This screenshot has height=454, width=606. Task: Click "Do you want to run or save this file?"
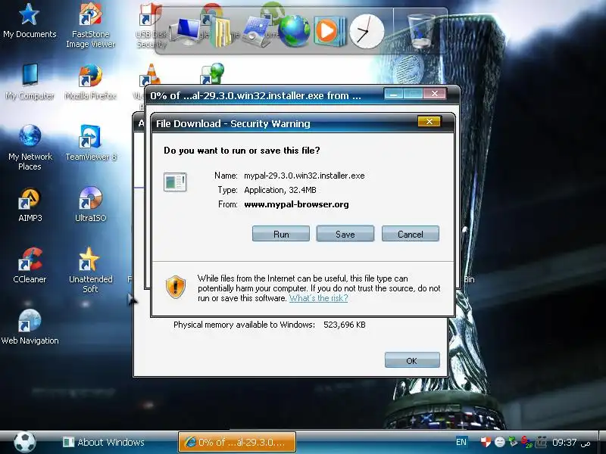click(242, 150)
